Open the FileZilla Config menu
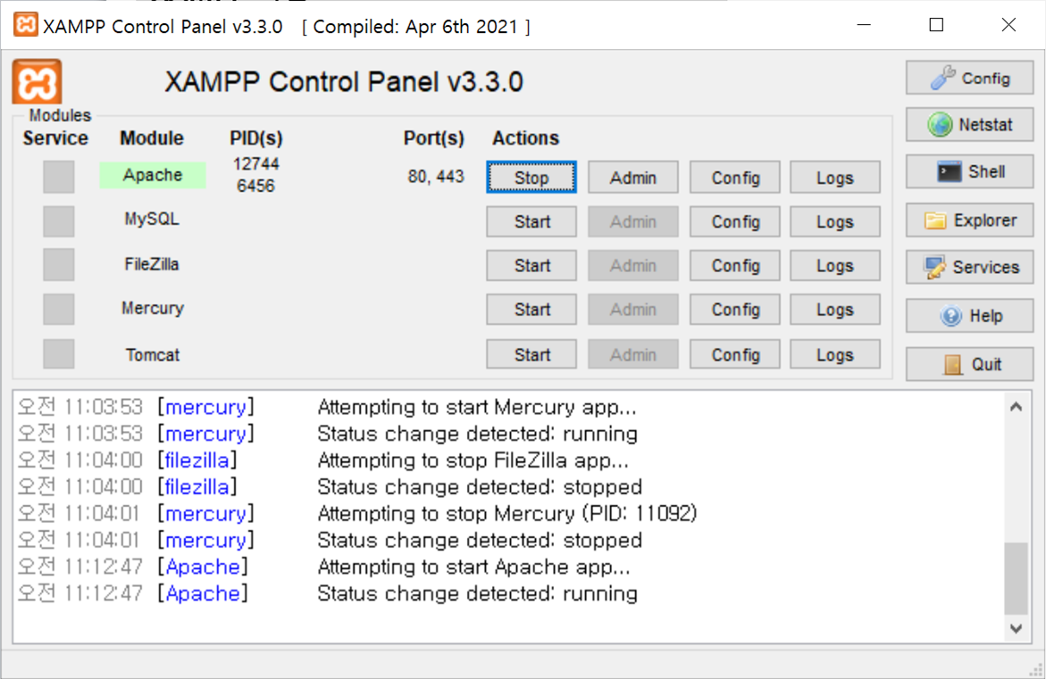1046x679 pixels. (x=735, y=265)
